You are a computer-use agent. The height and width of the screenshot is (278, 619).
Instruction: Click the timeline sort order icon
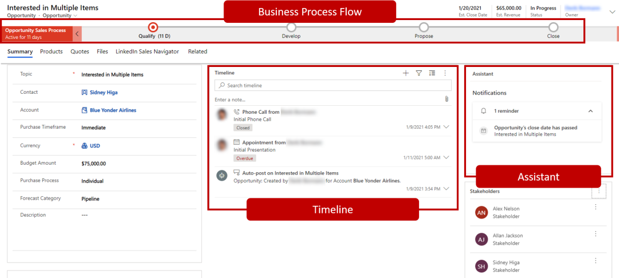pyautogui.click(x=432, y=73)
